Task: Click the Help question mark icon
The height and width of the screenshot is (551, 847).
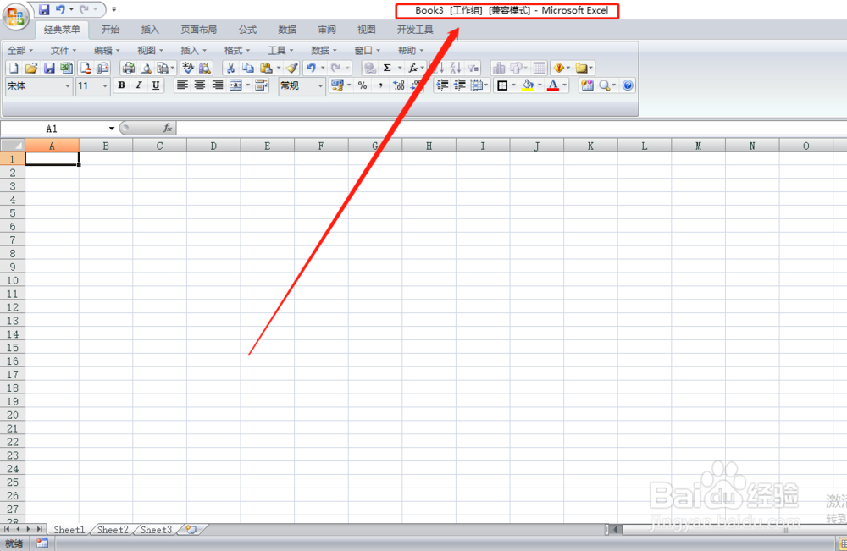Action: [x=627, y=85]
